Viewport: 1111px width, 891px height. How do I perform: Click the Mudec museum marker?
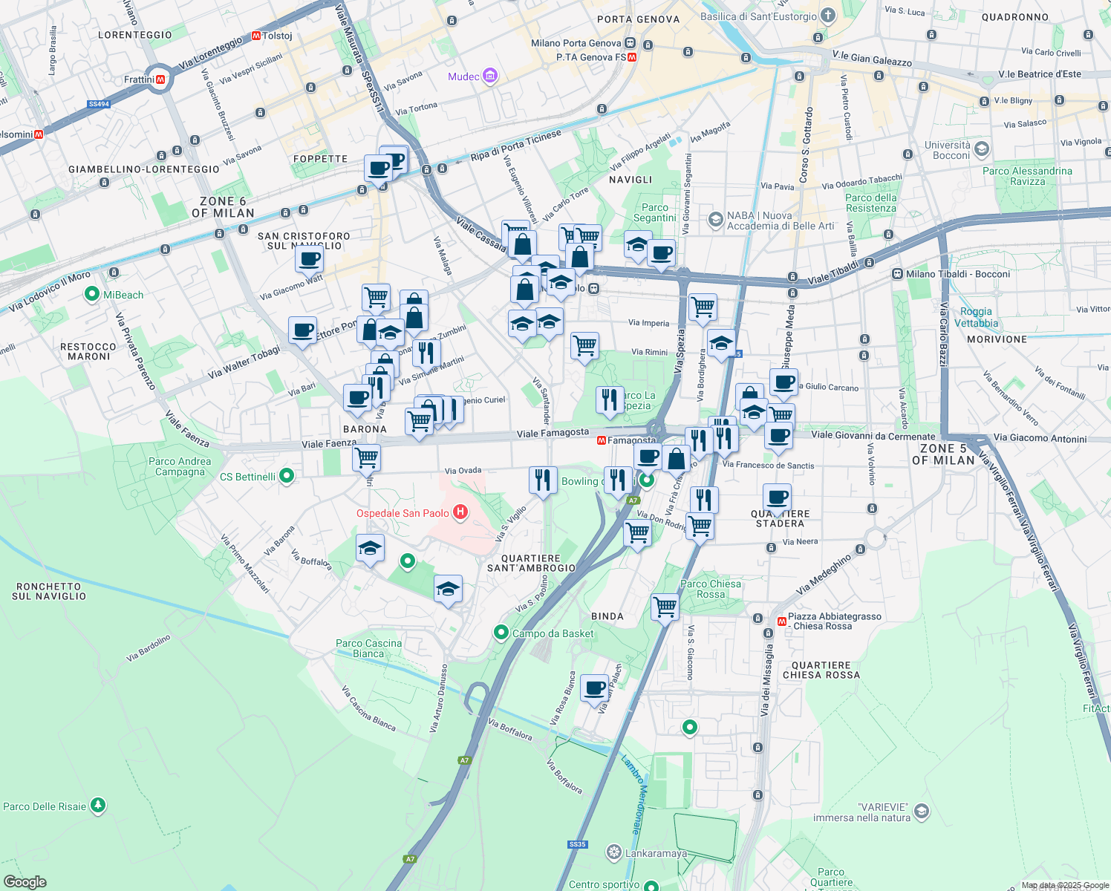[489, 76]
